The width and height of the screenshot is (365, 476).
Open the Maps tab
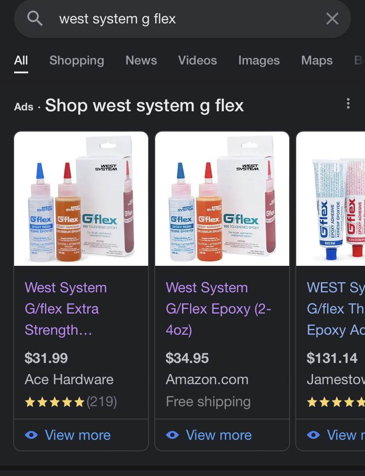coord(317,60)
